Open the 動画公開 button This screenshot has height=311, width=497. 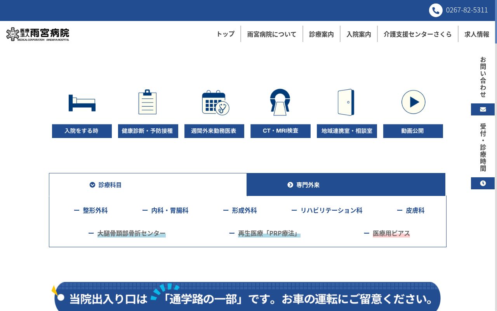point(413,131)
